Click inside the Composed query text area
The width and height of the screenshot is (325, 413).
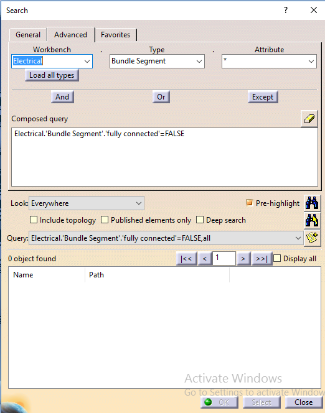click(164, 157)
